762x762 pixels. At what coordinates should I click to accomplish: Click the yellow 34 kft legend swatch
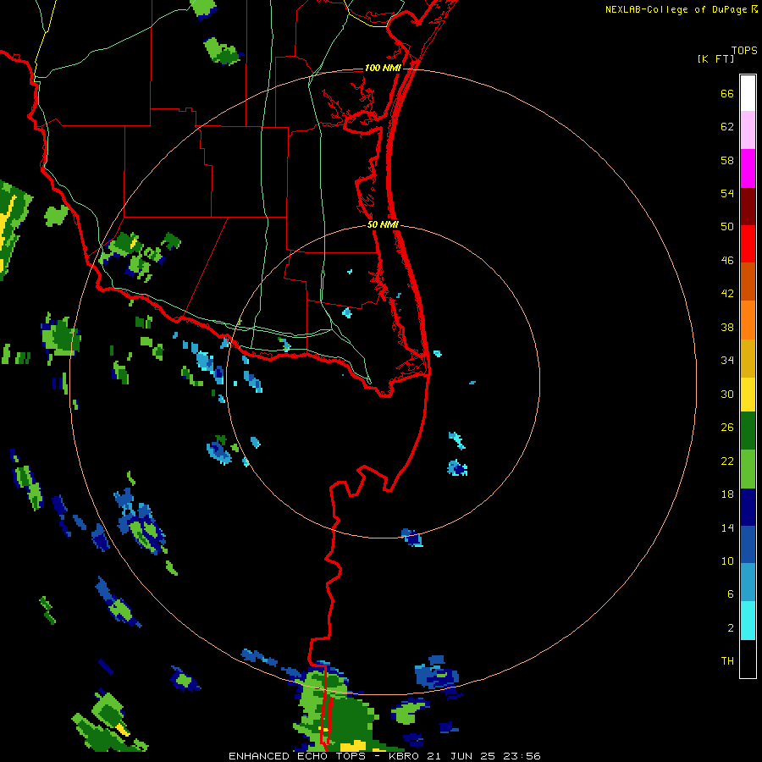[748, 395]
